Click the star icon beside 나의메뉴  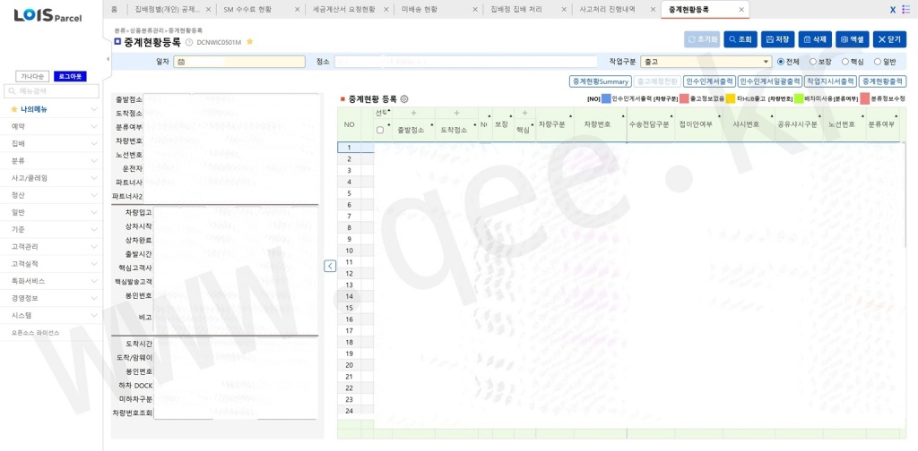pyautogui.click(x=14, y=109)
